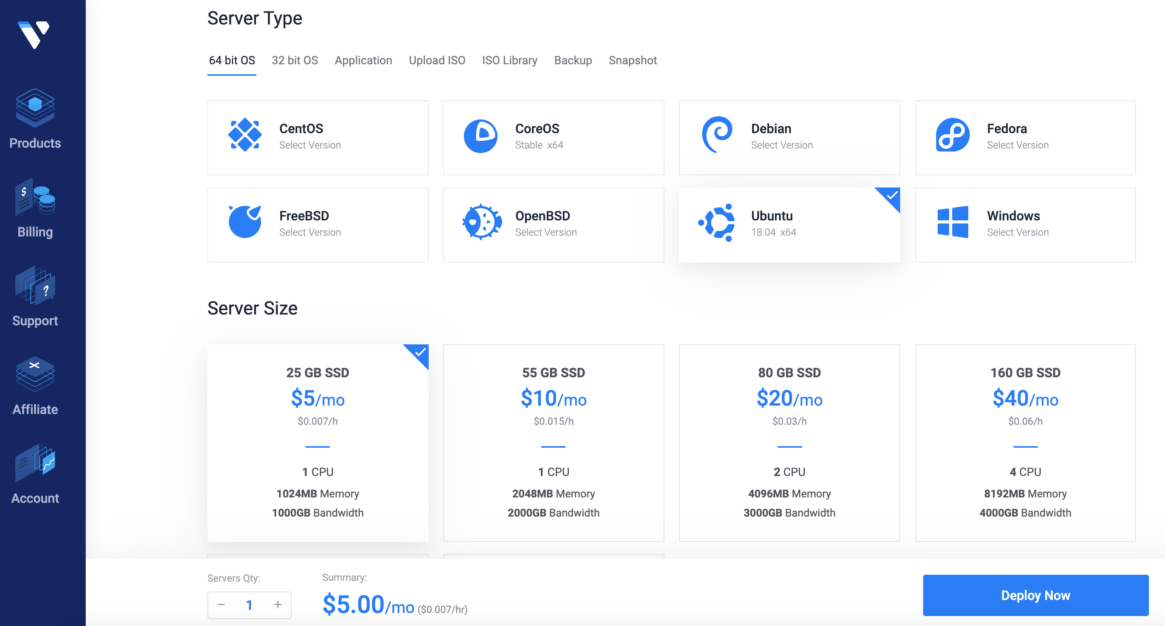Decrease servers quantity with minus
Screen dimensions: 1165x626
point(221,604)
